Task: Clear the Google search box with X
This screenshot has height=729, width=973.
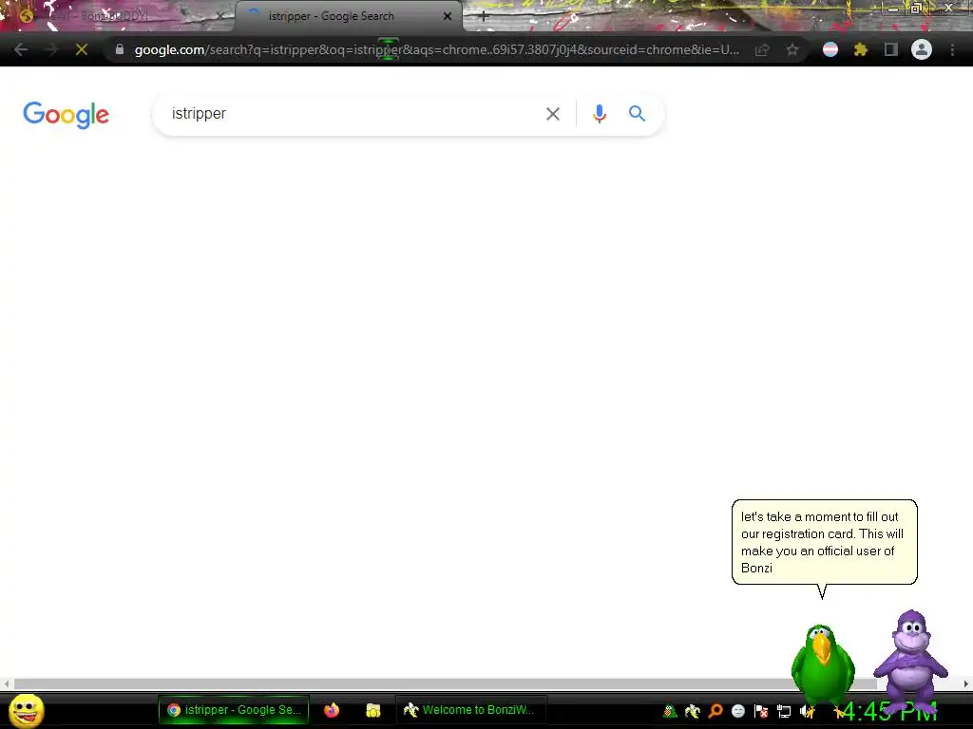Action: pyautogui.click(x=553, y=114)
